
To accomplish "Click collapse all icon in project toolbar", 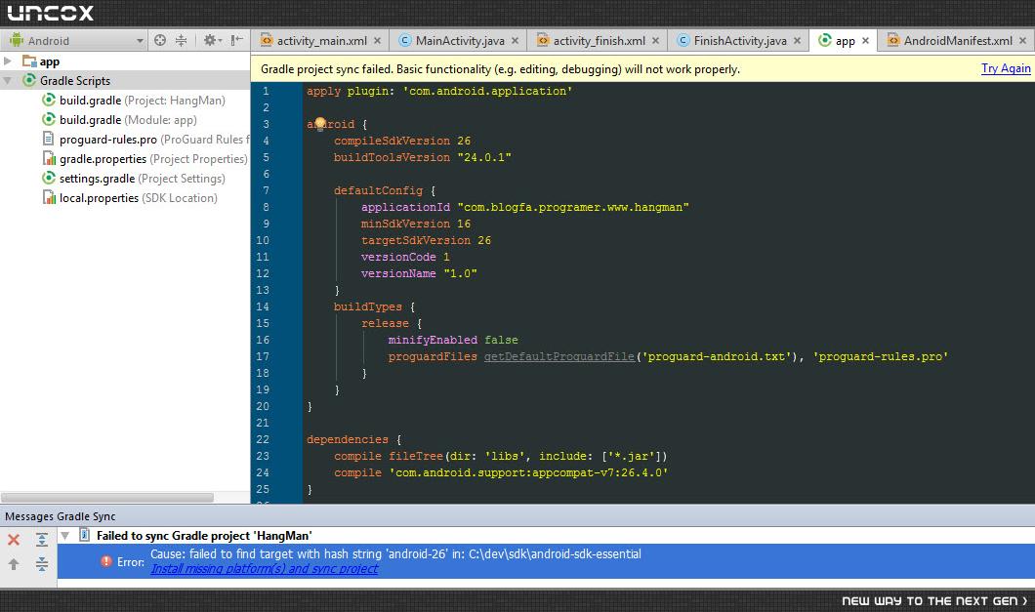I will [x=181, y=40].
